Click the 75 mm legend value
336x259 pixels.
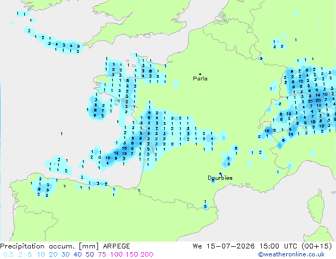102,255
